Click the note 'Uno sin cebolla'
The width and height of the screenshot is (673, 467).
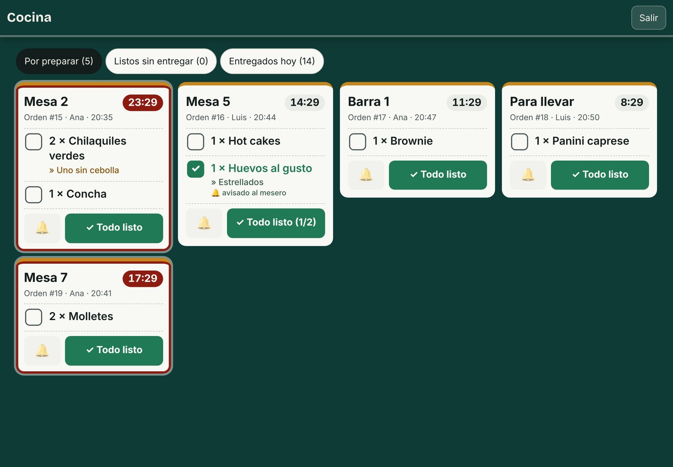(x=84, y=170)
